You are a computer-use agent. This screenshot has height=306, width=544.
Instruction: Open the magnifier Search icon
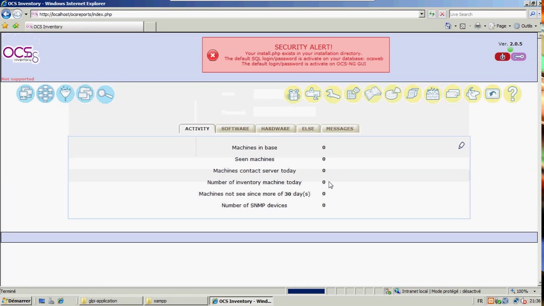105,94
